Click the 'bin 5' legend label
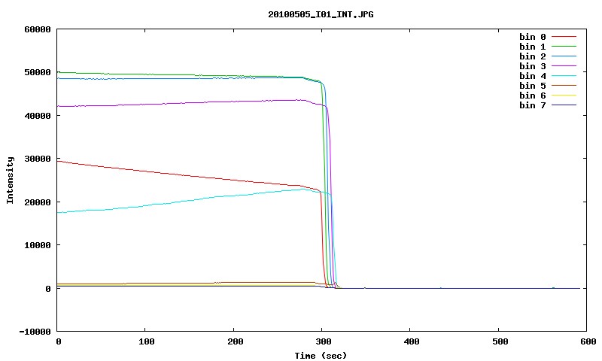This screenshot has height=361, width=602. coord(533,86)
